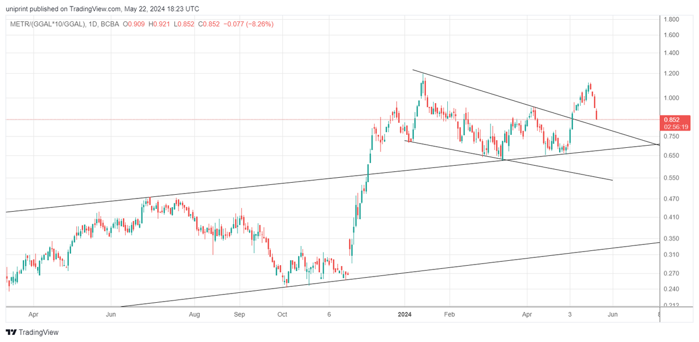Image resolution: width=699 pixels, height=342 pixels.
Task: Click the 1.600 price axis label
Action: [672, 35]
